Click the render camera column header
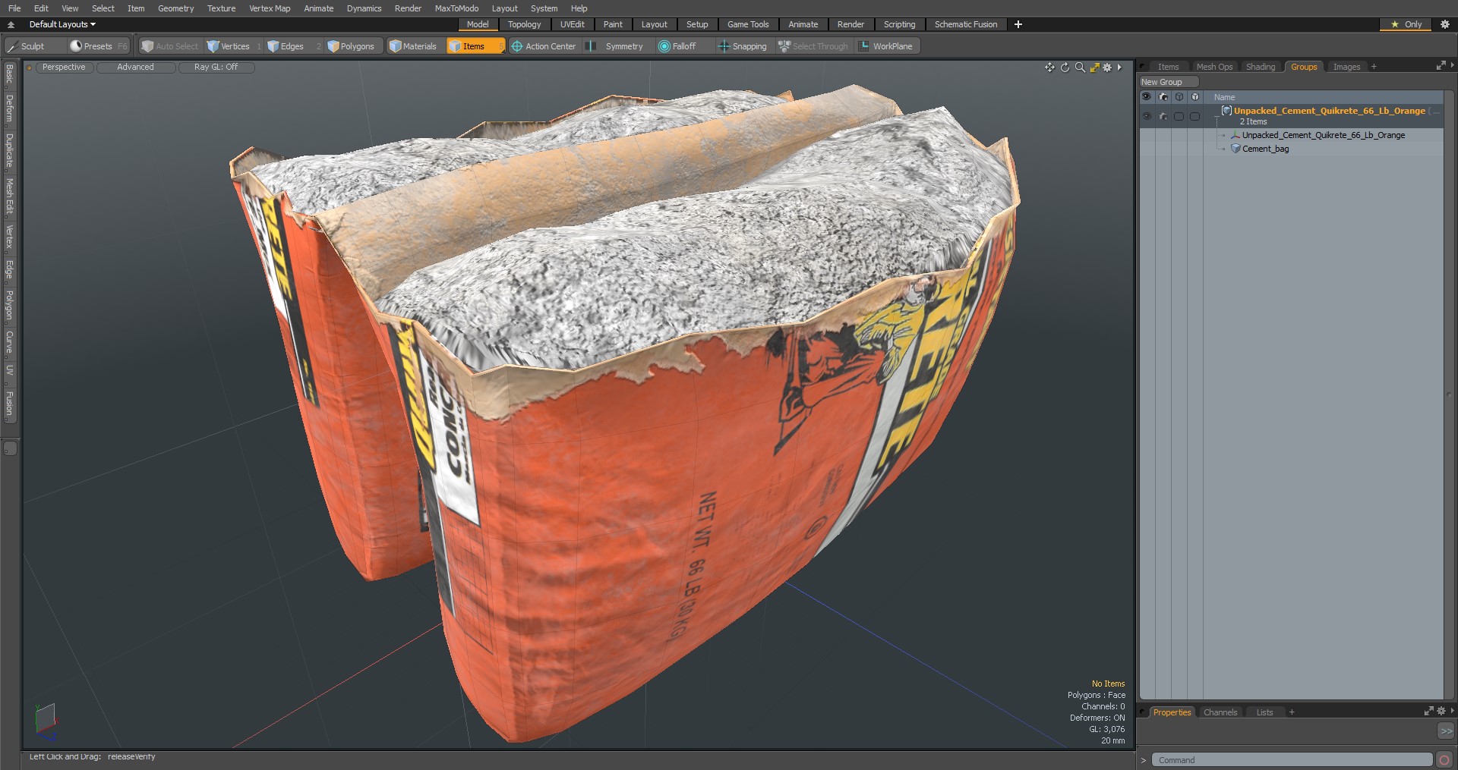The height and width of the screenshot is (770, 1458). coord(1163,97)
